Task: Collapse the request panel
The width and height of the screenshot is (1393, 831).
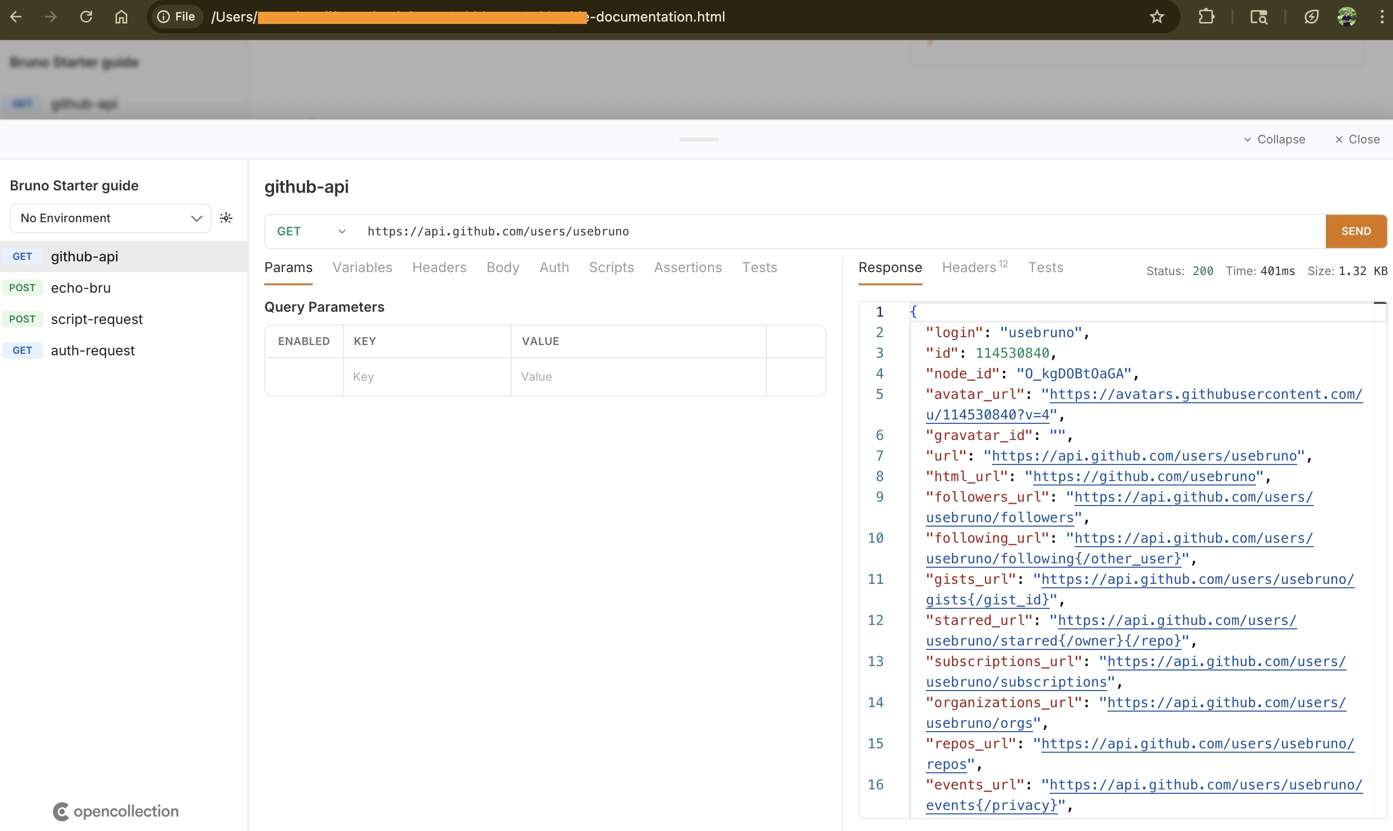Action: coord(1274,139)
